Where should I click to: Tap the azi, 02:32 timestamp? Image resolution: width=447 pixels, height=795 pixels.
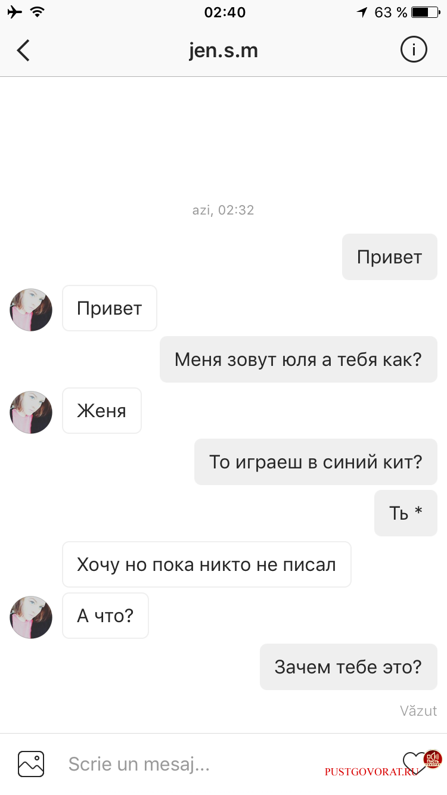point(223,210)
